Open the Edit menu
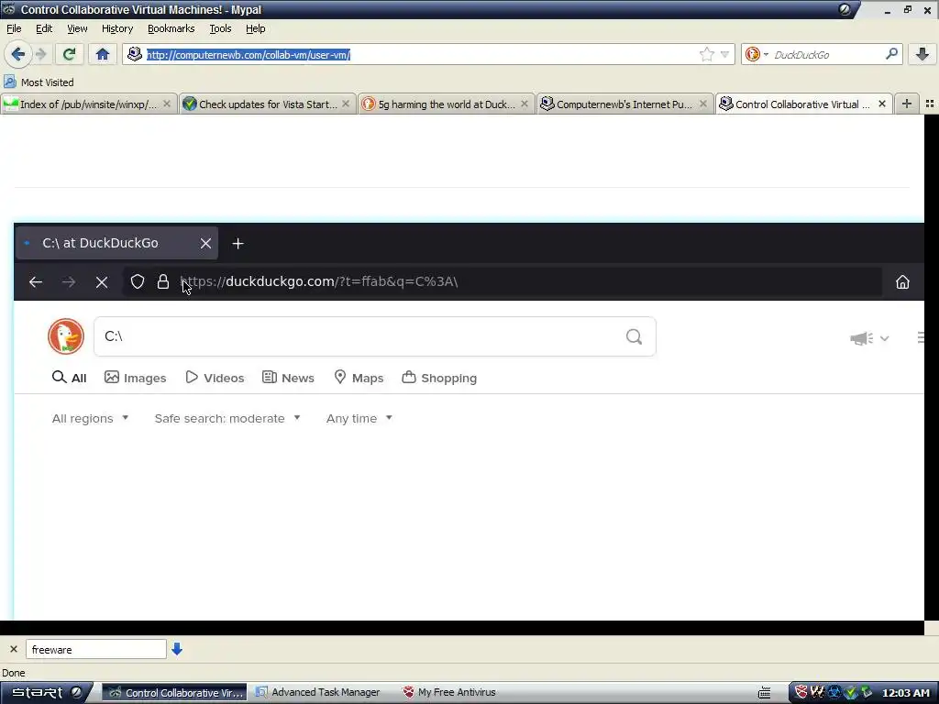 pos(44,28)
